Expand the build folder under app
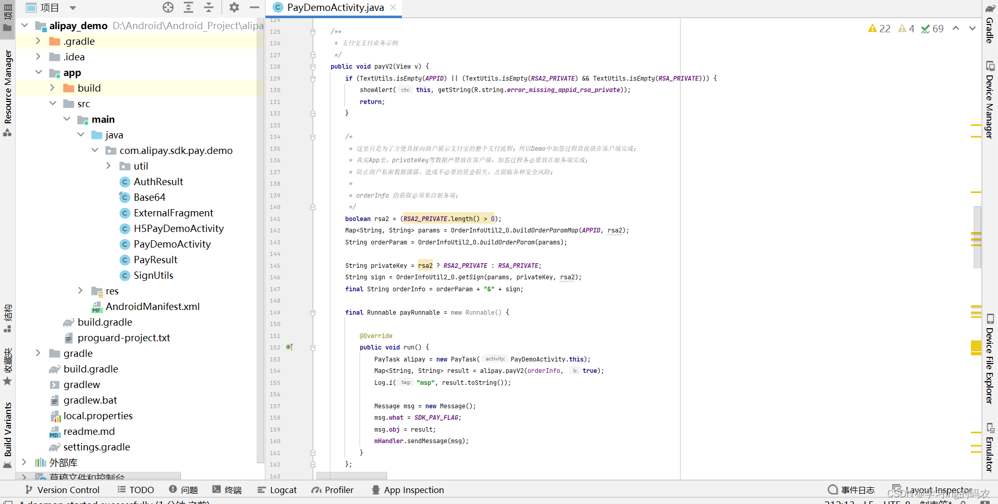 pos(52,87)
